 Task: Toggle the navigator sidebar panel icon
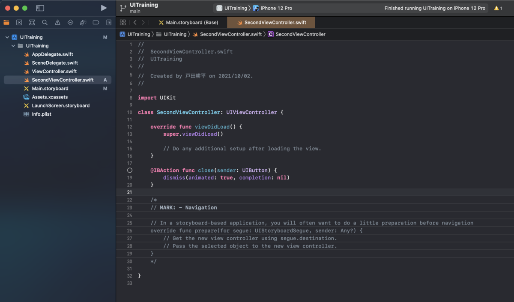tap(40, 8)
